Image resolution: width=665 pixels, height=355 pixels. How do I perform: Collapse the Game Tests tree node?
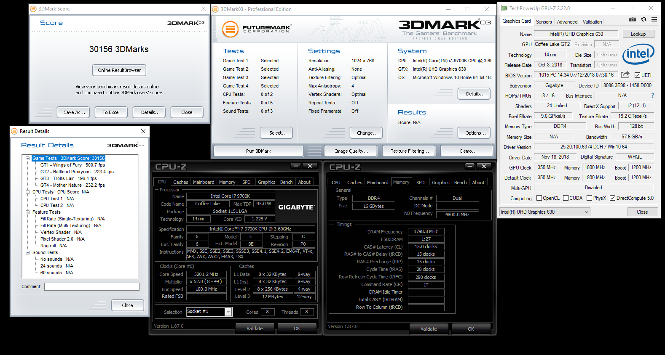point(27,158)
